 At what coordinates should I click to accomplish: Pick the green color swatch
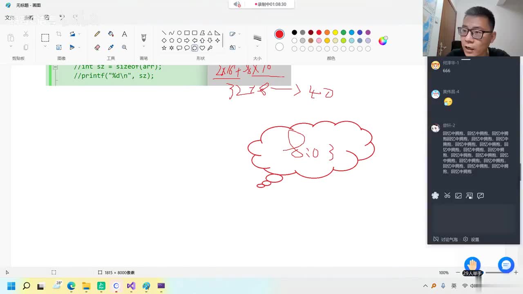[x=343, y=33]
